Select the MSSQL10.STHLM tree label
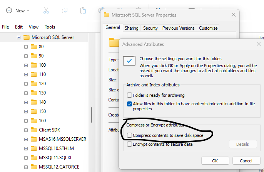The height and width of the screenshot is (172, 264). (x=56, y=148)
